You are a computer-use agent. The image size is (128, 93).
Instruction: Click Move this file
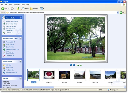(10, 44)
